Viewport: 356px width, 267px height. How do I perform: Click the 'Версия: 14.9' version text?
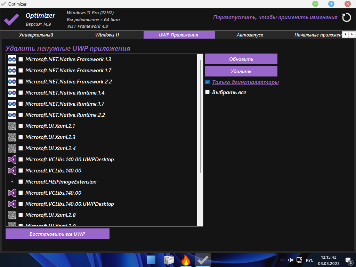[38, 24]
